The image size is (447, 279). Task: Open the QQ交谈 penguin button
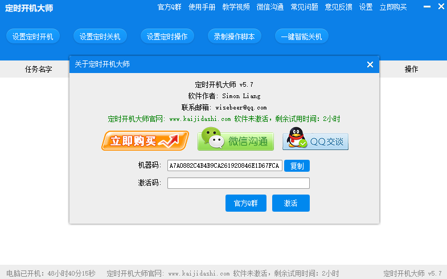click(315, 139)
